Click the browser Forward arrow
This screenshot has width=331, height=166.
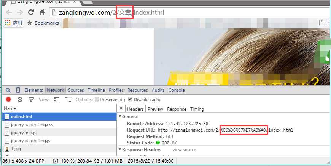coord(20,13)
